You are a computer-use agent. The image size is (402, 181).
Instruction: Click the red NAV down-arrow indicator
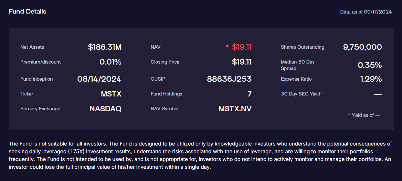(227, 47)
